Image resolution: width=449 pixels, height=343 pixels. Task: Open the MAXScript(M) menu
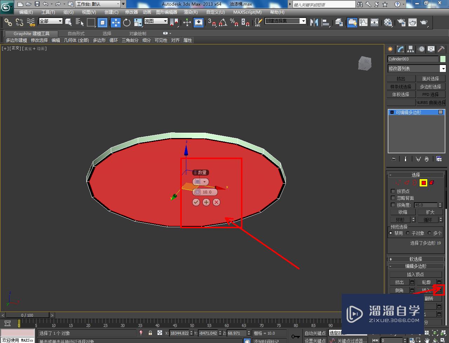[x=247, y=12]
